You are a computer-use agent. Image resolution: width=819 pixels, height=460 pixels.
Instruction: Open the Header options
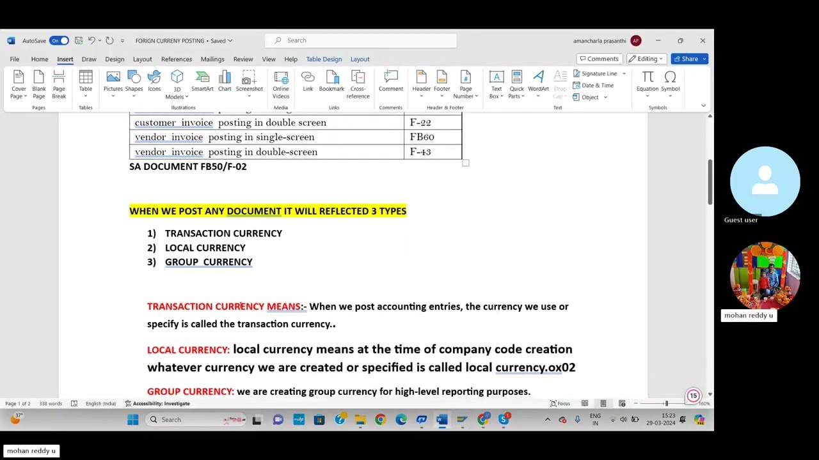coord(421,84)
